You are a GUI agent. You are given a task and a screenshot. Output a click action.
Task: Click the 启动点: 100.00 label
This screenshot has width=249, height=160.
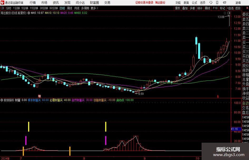click(125, 100)
